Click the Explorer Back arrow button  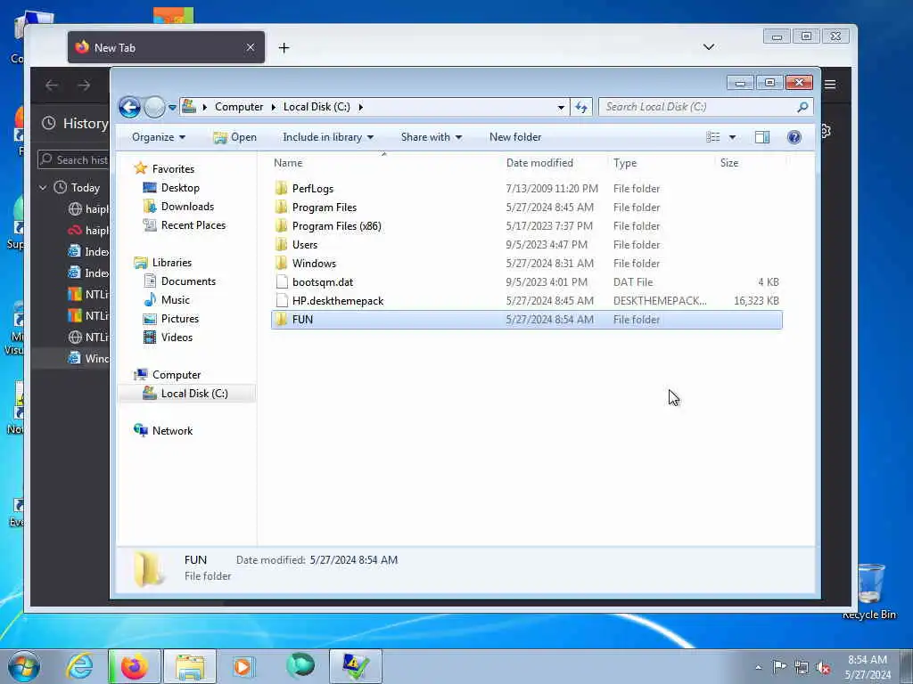pyautogui.click(x=129, y=107)
